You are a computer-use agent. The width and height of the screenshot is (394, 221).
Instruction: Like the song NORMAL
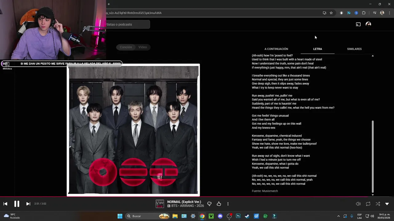tap(219, 204)
